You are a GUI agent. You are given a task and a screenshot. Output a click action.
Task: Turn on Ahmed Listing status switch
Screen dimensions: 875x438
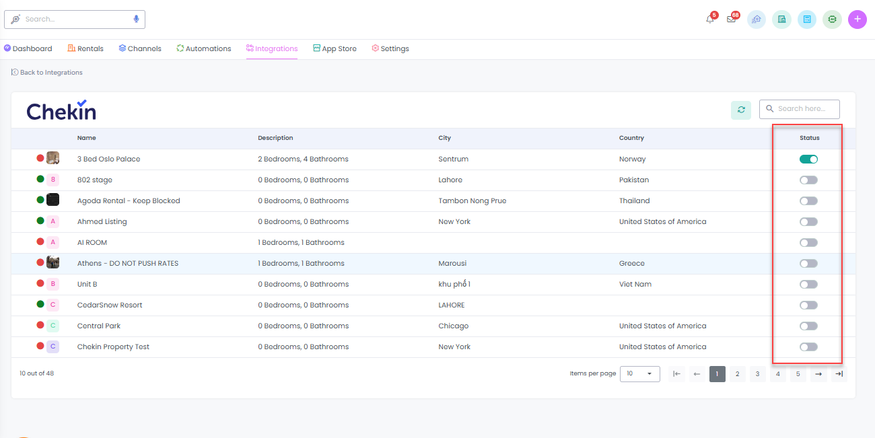click(x=808, y=222)
